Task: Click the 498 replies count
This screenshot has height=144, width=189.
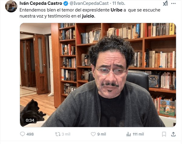Action: (30, 134)
